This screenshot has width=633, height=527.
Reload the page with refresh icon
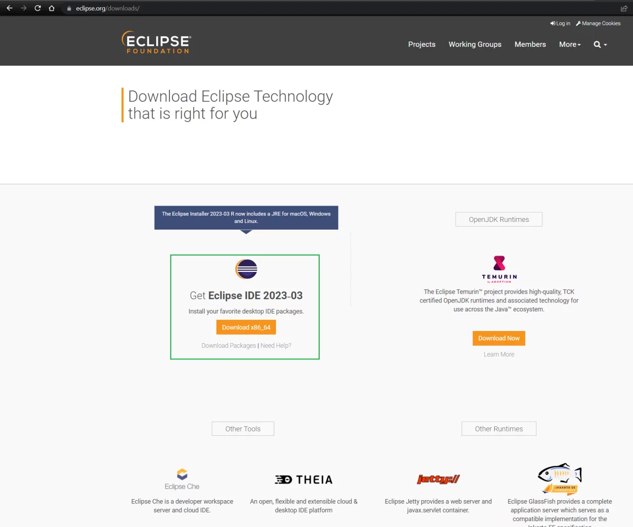point(37,8)
